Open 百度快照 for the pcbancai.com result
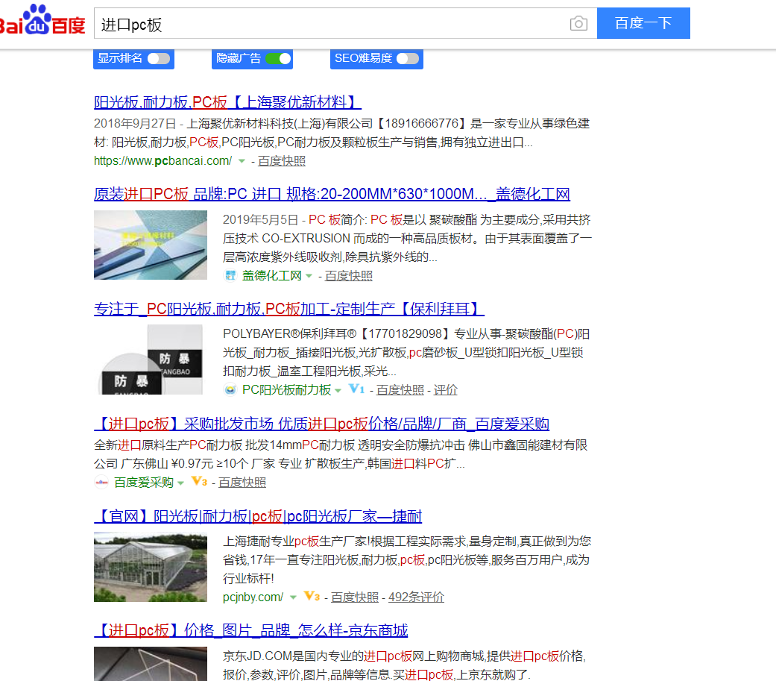This screenshot has width=776, height=681. (282, 161)
